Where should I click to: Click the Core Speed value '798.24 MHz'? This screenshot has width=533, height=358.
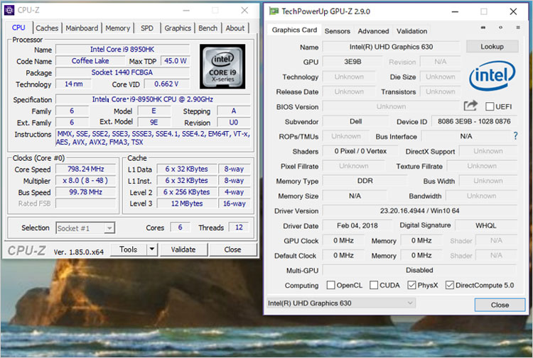click(x=86, y=169)
